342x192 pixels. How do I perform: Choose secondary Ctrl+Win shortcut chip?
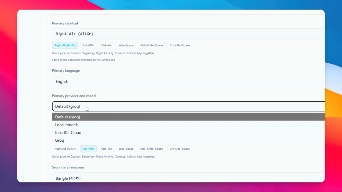pos(88,149)
